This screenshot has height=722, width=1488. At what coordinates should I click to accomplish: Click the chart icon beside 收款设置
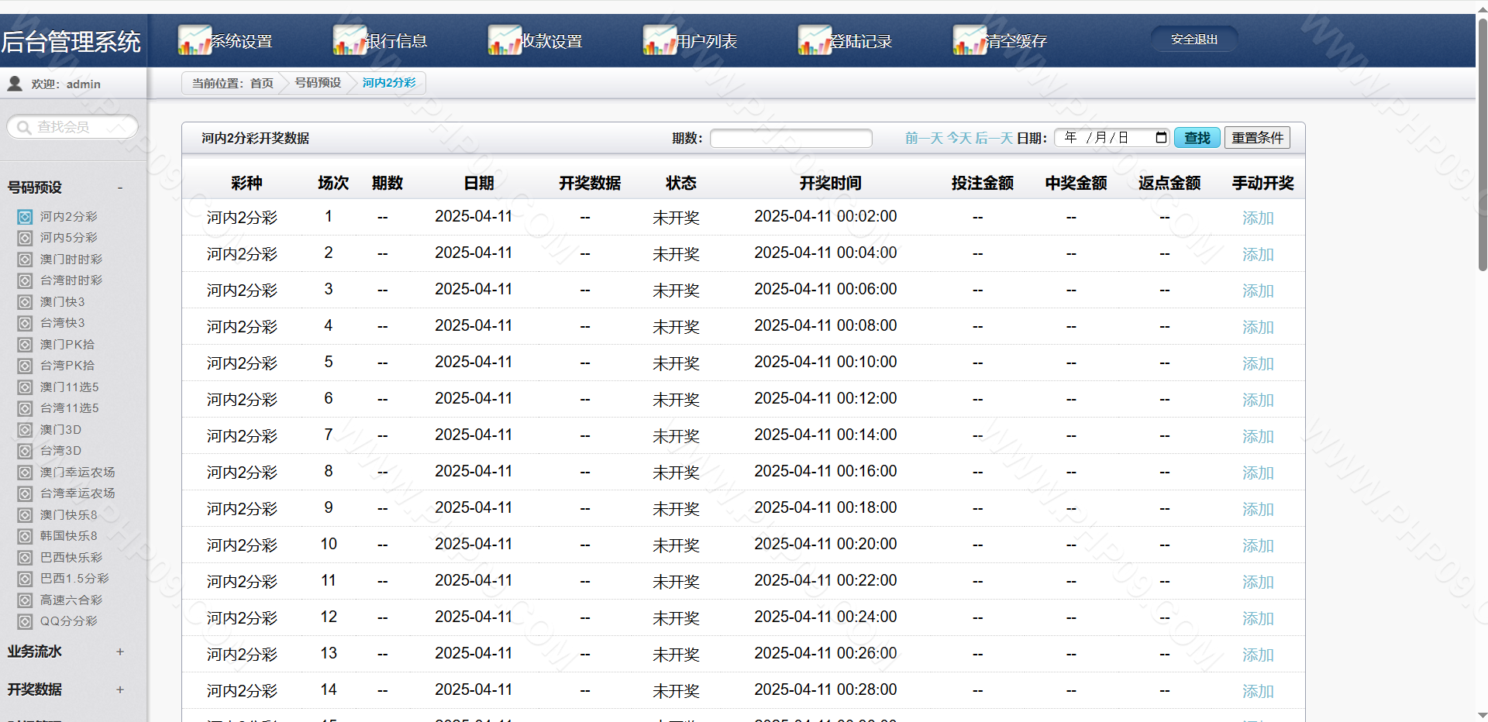pyautogui.click(x=505, y=40)
